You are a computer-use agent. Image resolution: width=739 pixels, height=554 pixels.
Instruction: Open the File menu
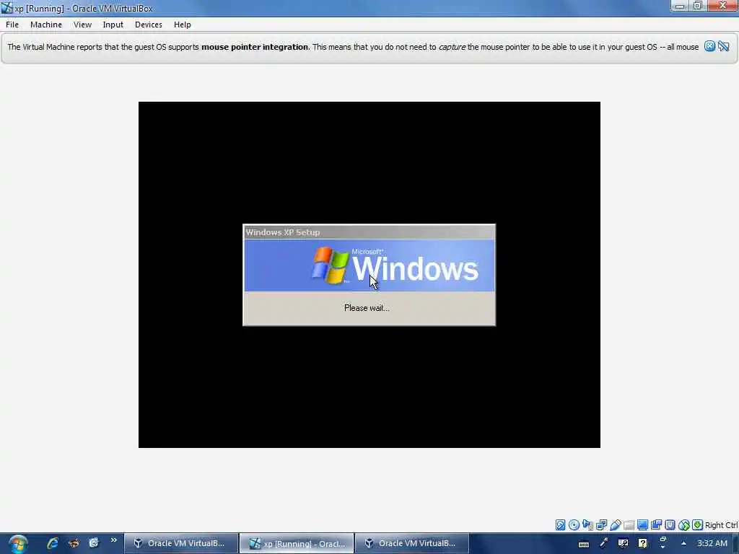click(12, 25)
